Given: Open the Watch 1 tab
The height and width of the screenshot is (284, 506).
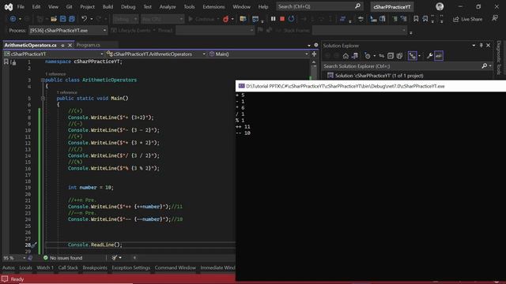Looking at the screenshot, I should (x=45, y=267).
